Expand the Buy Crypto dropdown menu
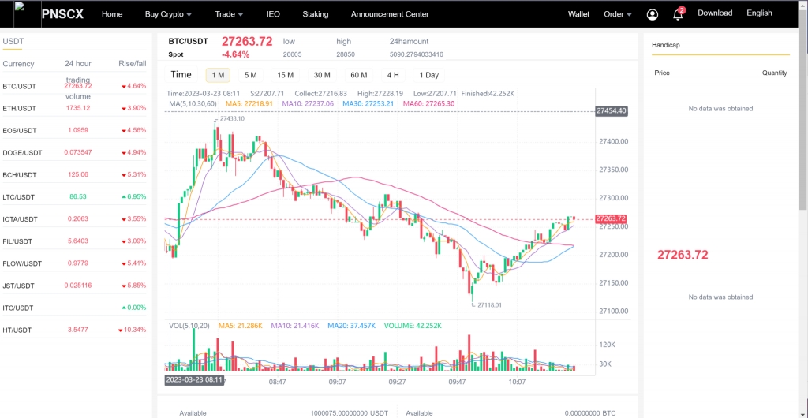 169,14
